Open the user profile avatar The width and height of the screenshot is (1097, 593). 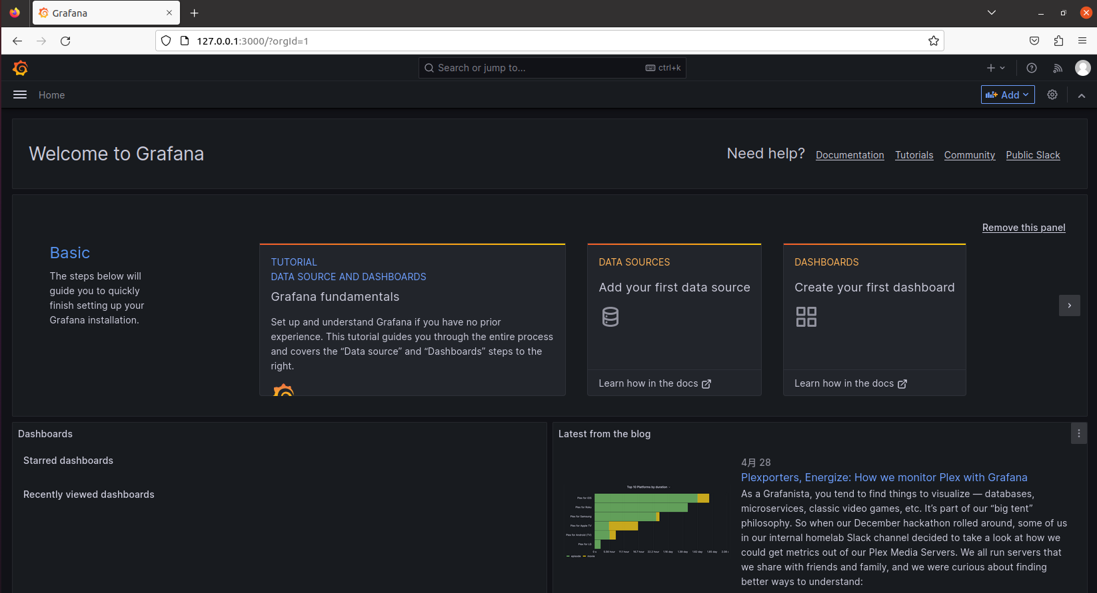(x=1083, y=68)
